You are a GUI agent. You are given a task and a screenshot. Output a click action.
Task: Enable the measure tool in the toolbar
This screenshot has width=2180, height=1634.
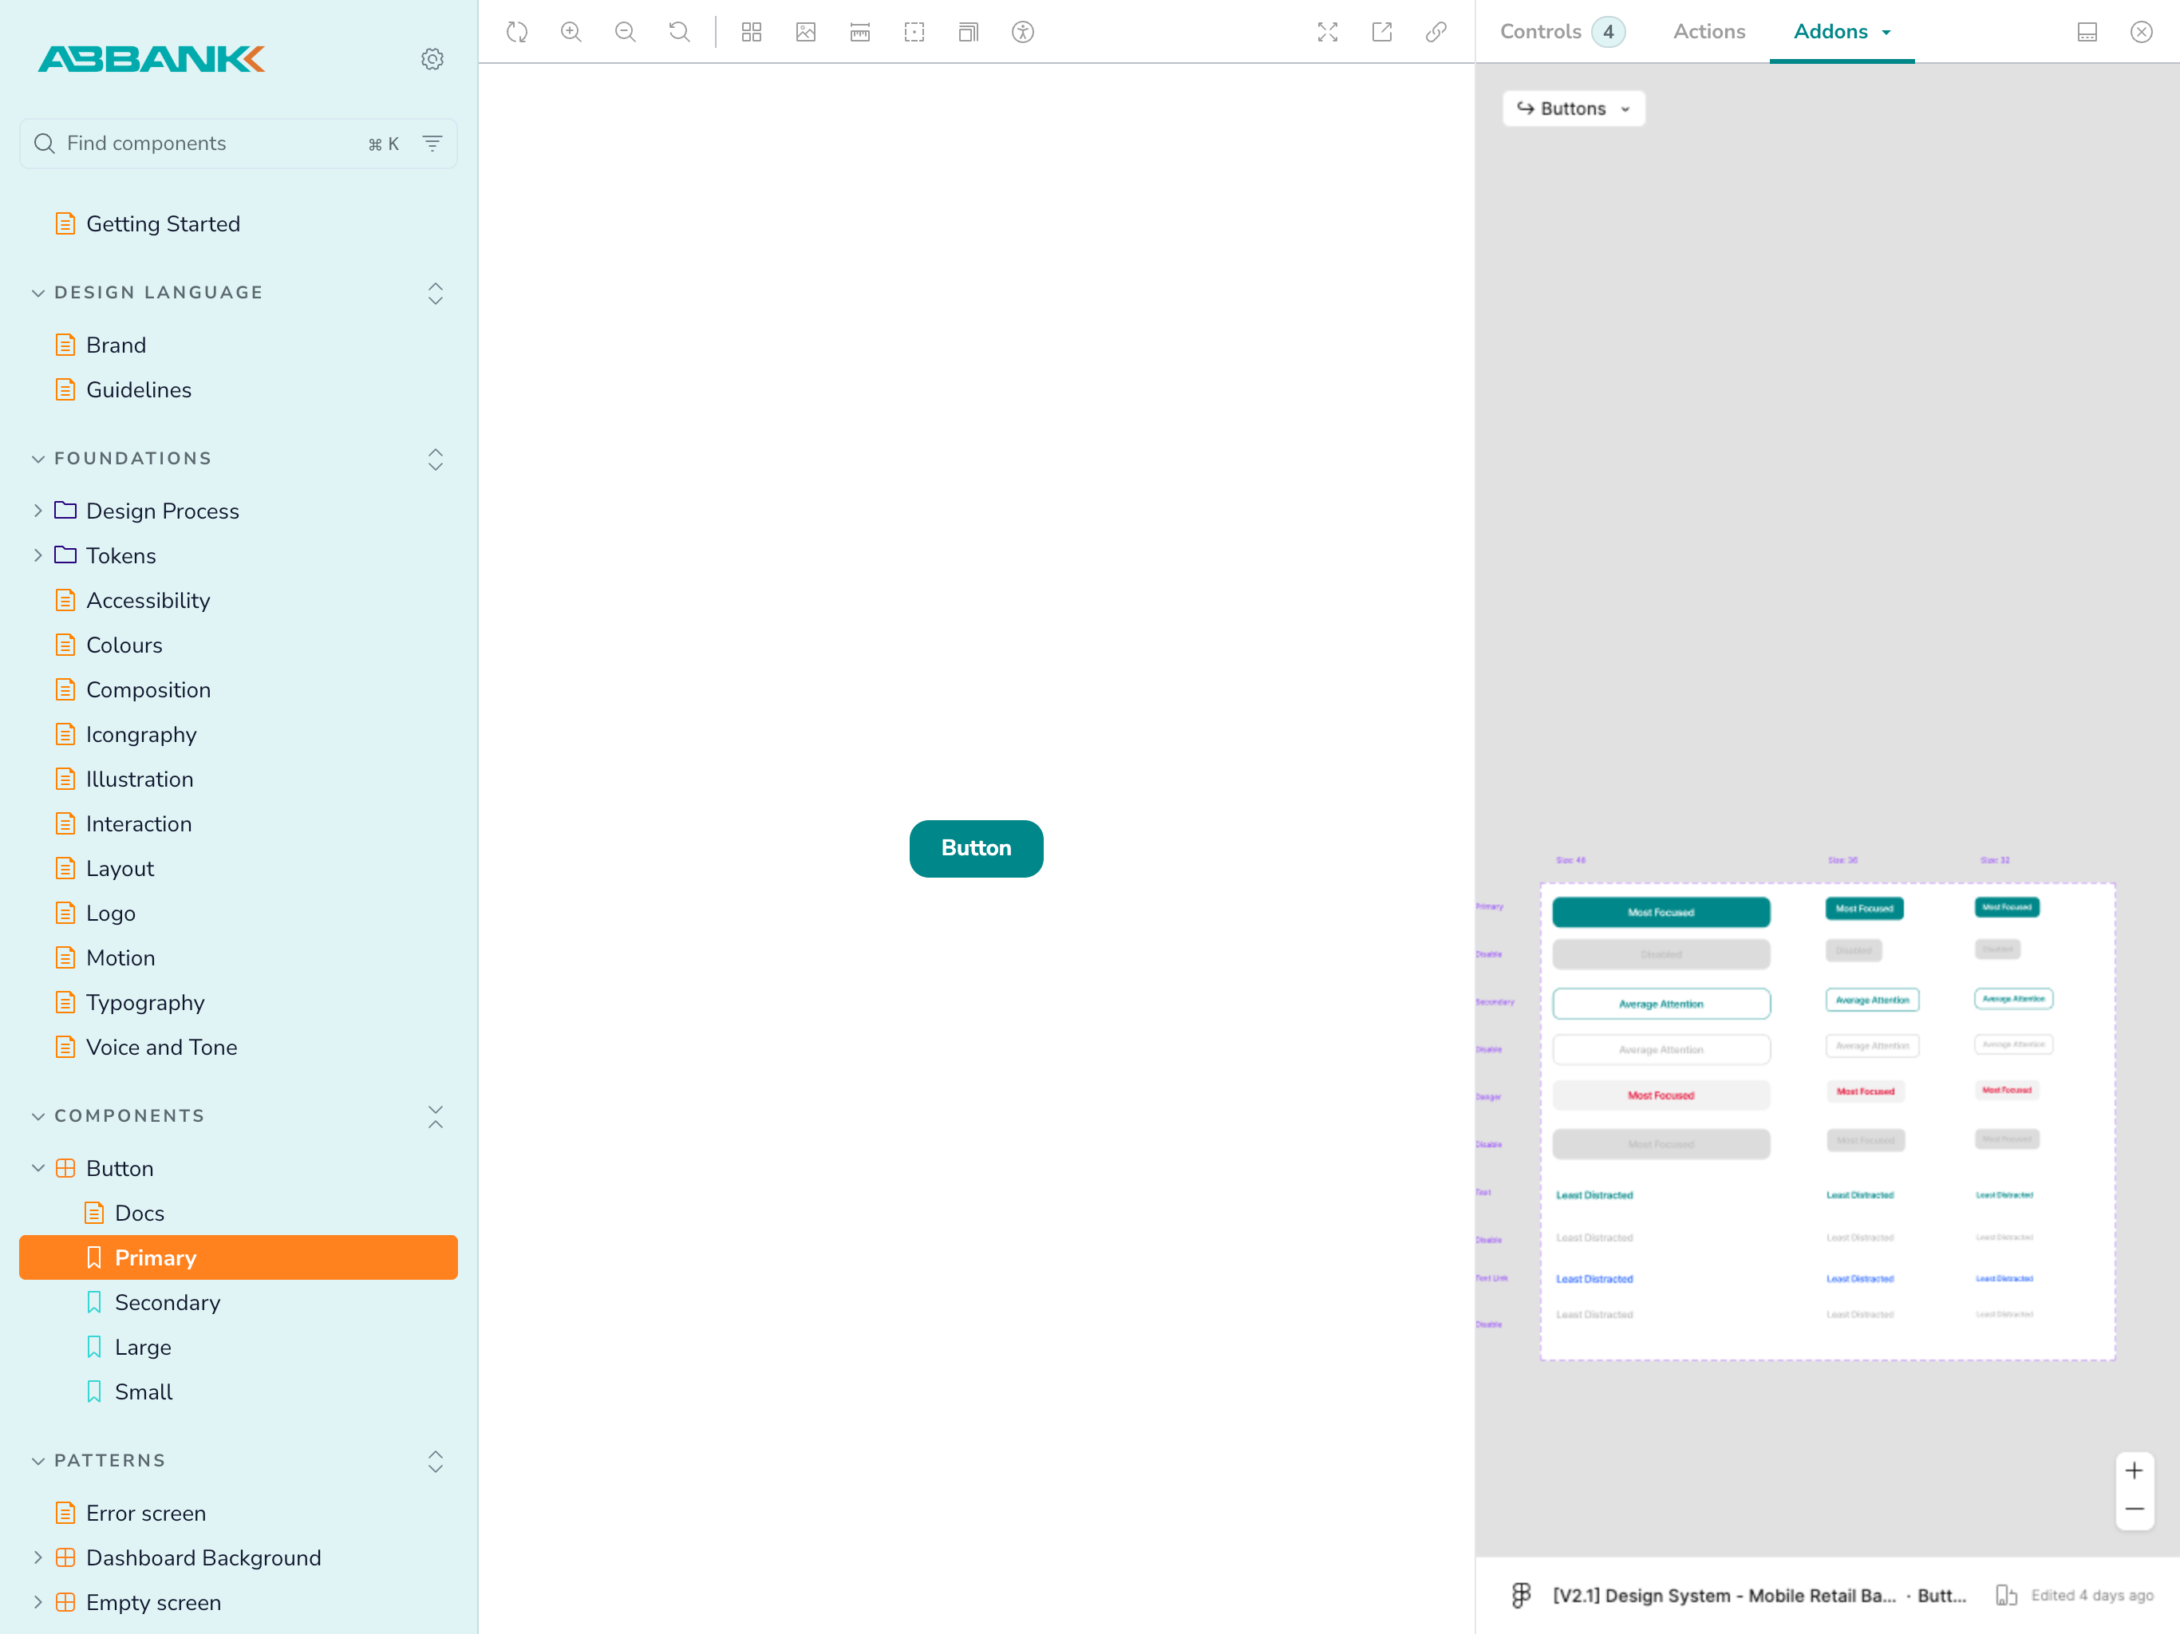(x=859, y=32)
